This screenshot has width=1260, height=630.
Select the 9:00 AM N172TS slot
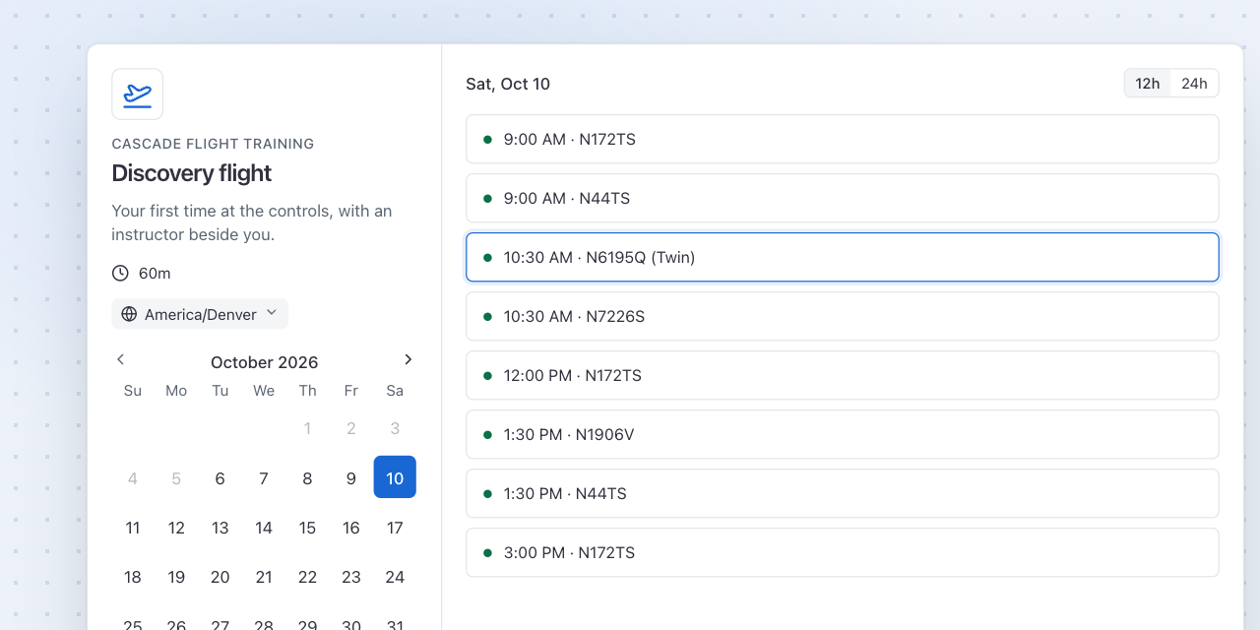(x=843, y=139)
